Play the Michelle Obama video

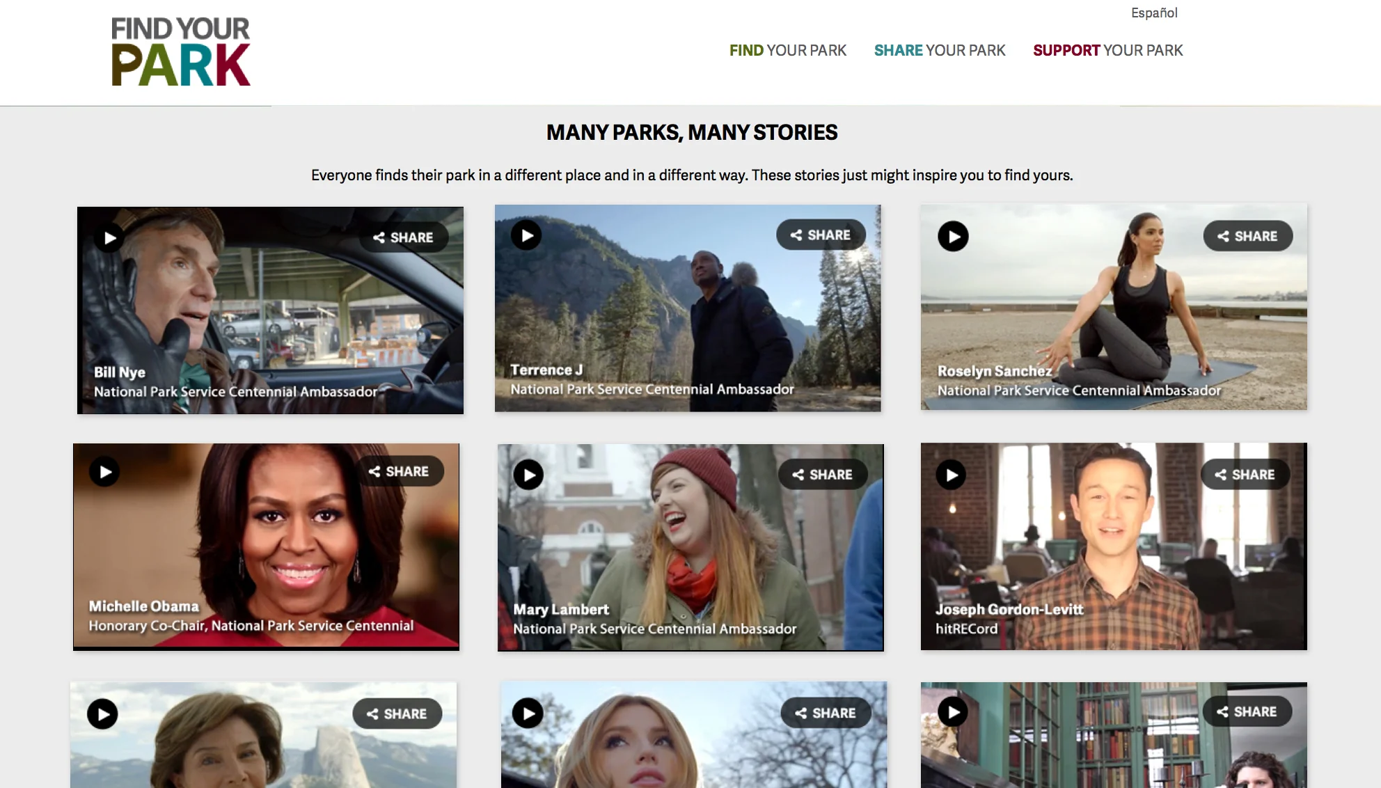click(x=104, y=472)
